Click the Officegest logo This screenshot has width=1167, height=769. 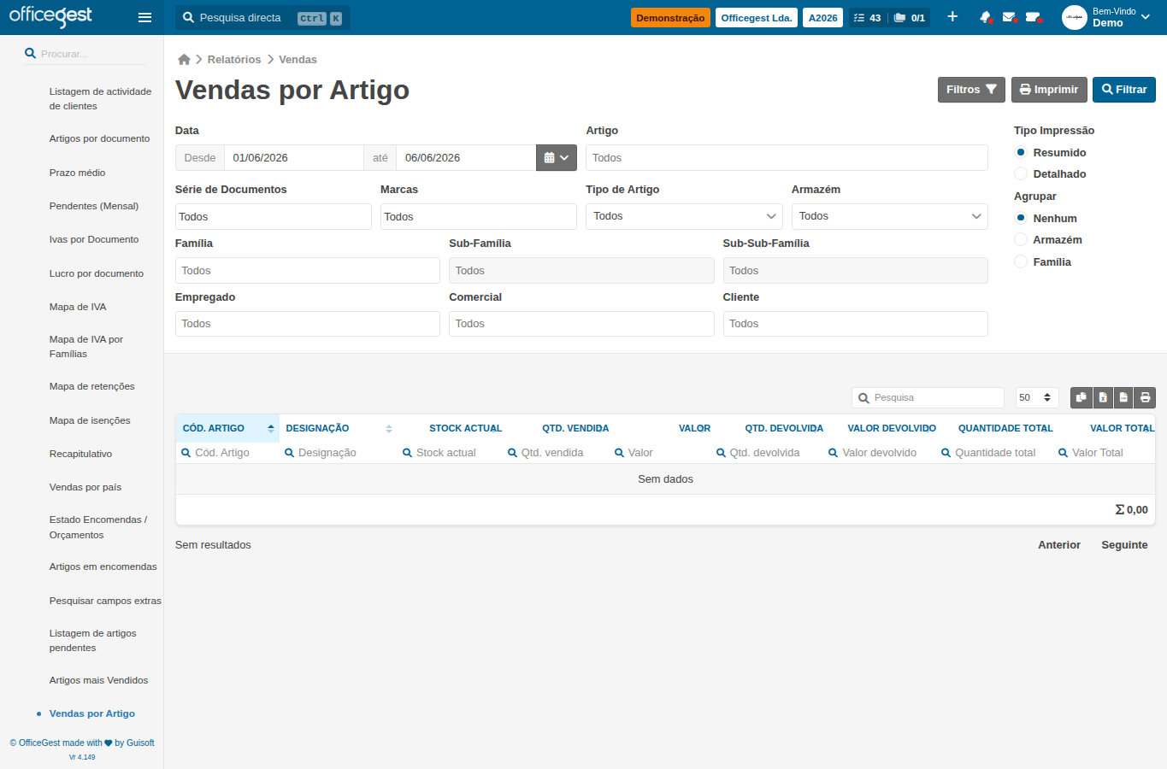(x=50, y=16)
